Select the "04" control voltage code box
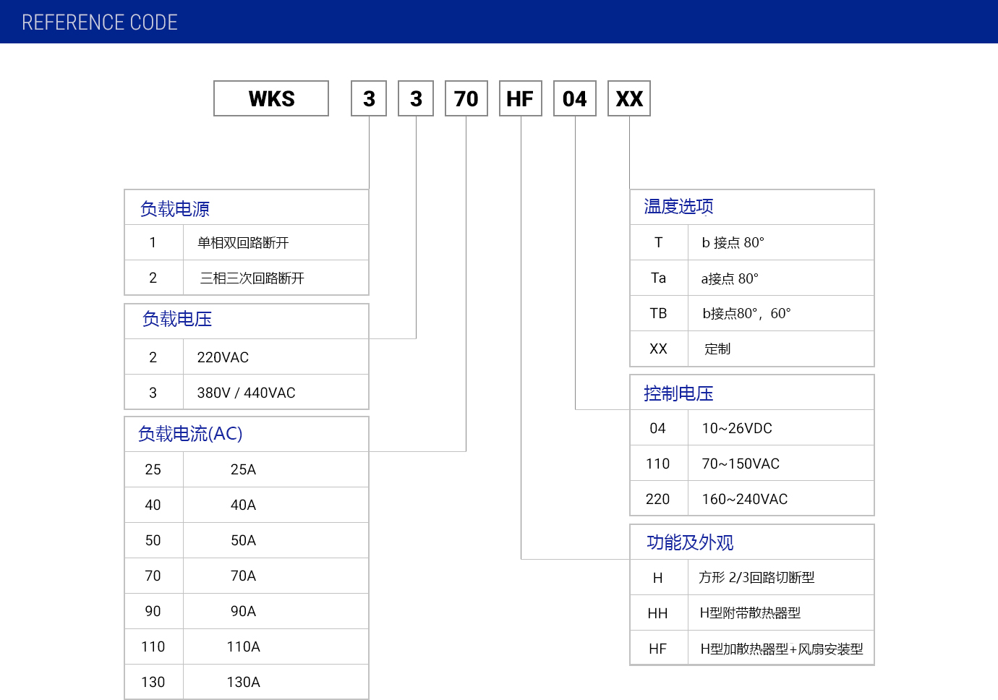Viewport: 998px width, 700px height. (574, 98)
